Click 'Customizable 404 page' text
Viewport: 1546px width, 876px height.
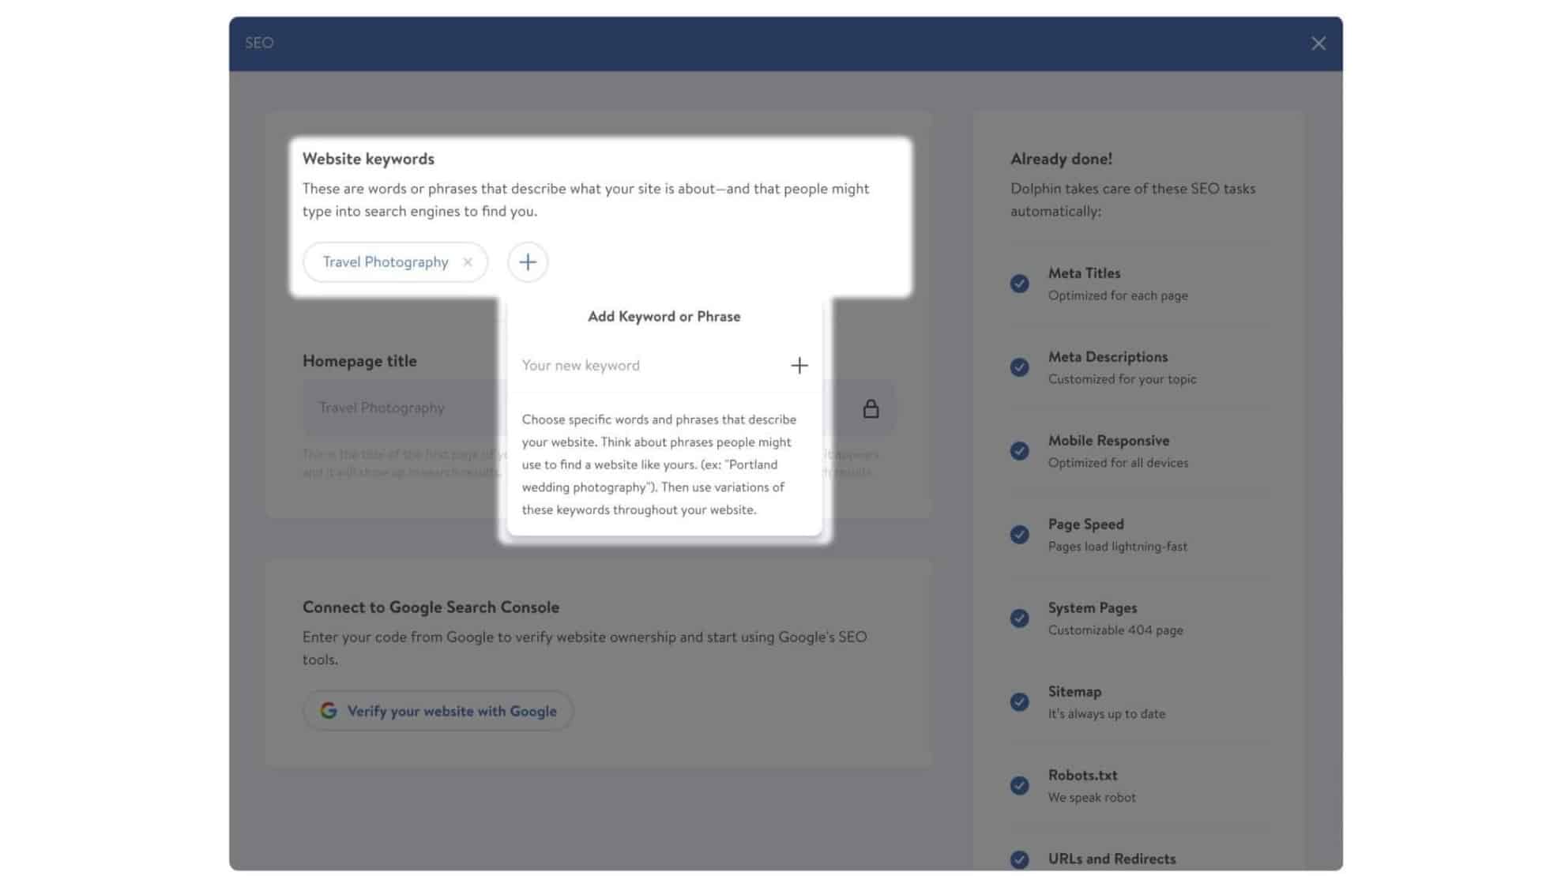click(x=1115, y=630)
